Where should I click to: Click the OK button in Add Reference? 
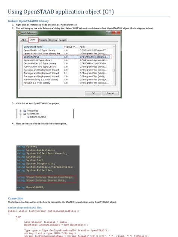pos(93,93)
